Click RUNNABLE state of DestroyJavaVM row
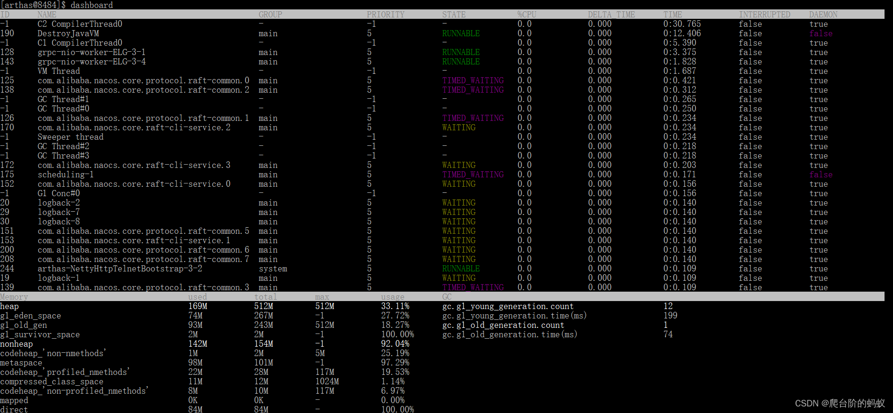Screen dimensions: 893x413 (x=461, y=33)
